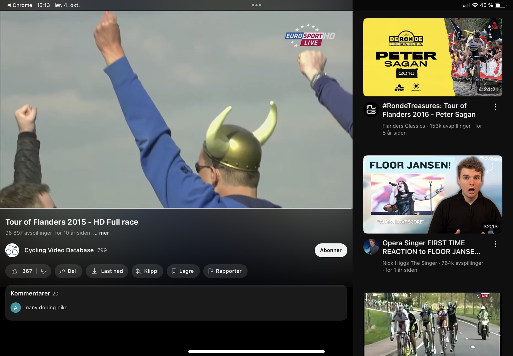
Task: Download the video with Last ned
Action: pyautogui.click(x=107, y=271)
